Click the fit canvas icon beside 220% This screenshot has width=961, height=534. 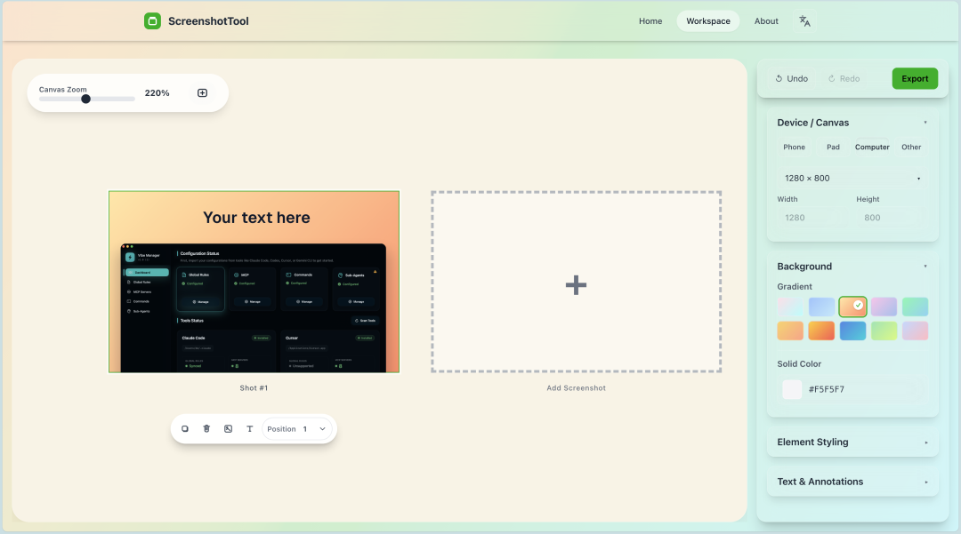coord(202,93)
